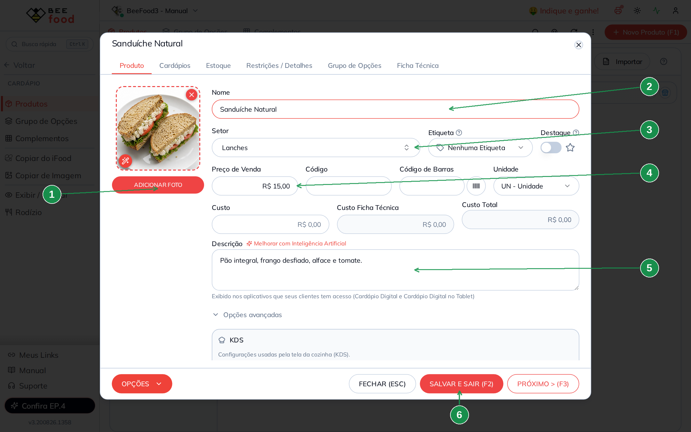Image resolution: width=691 pixels, height=432 pixels.
Task: Click the Destaque star icon
Action: point(570,148)
